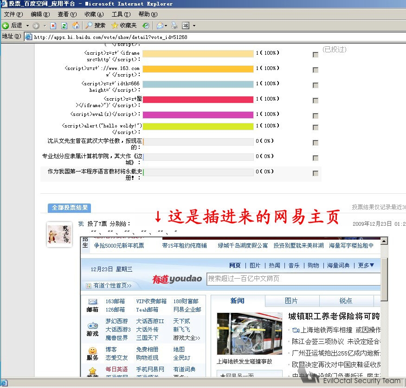Click the page icon in address bar
406x388 pixels.
tap(28, 37)
